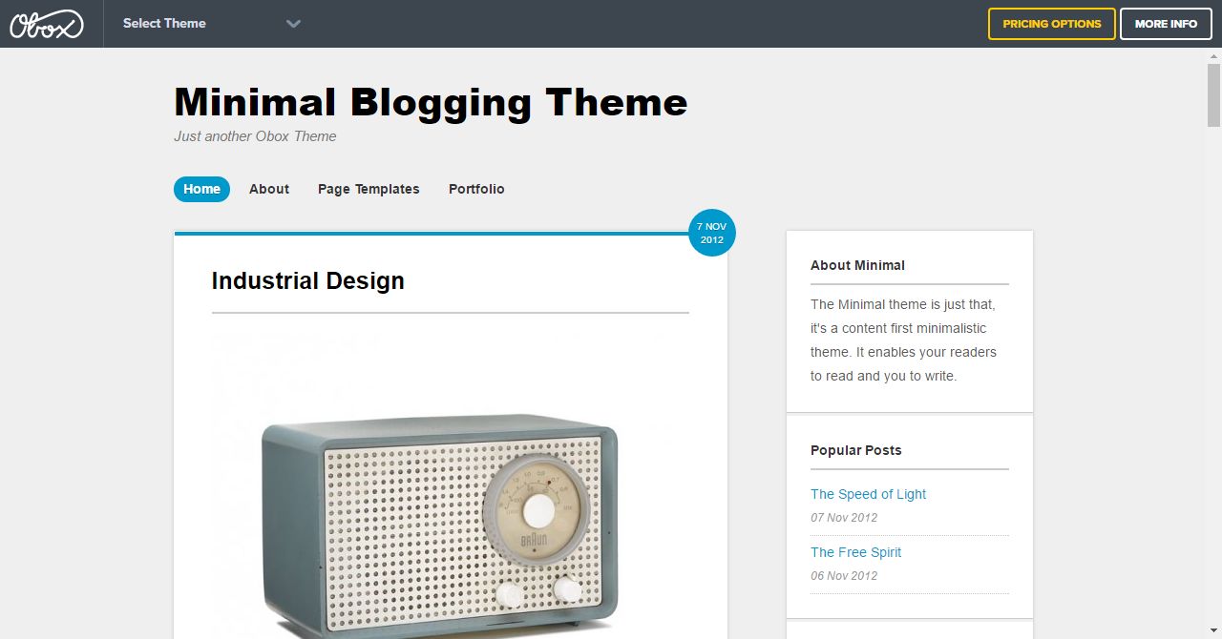Open the Page Templates menu

[x=369, y=189]
